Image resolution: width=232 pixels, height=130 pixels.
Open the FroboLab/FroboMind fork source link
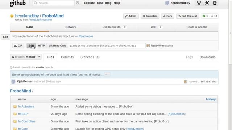click(x=40, y=20)
